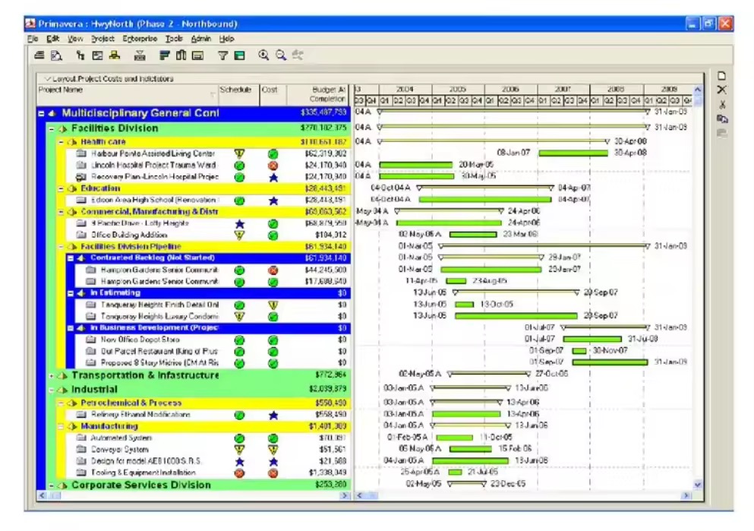Expand the Transportation & Infrastructure group
The image size is (754, 531).
(x=52, y=376)
